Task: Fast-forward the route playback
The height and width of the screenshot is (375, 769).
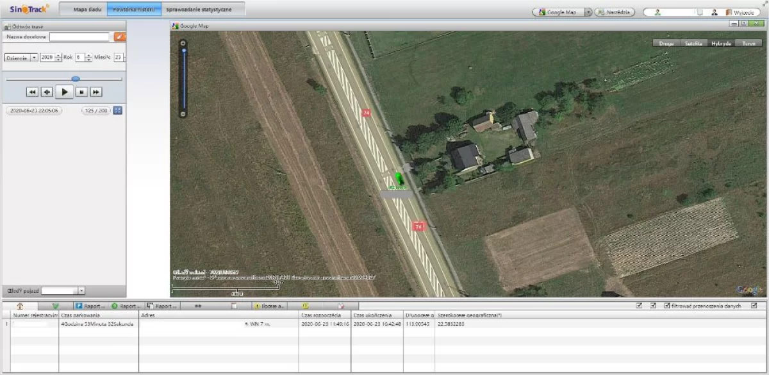Action: click(x=96, y=92)
